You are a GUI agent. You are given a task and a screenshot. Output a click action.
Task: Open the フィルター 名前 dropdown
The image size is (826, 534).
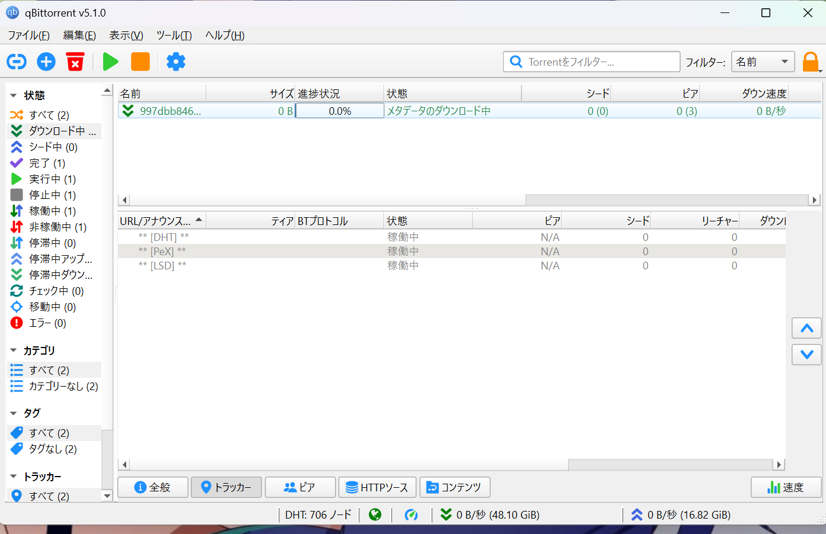tap(763, 62)
